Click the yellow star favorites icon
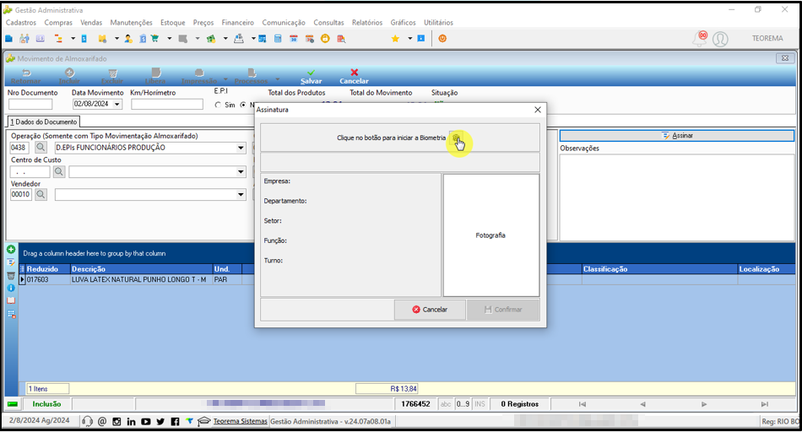 395,39
